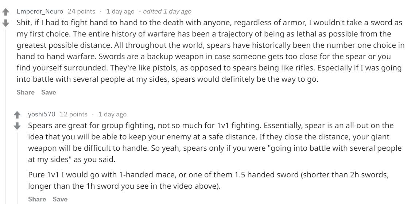
Task: Upvote yoshi570's reply
Action: pyautogui.click(x=17, y=115)
